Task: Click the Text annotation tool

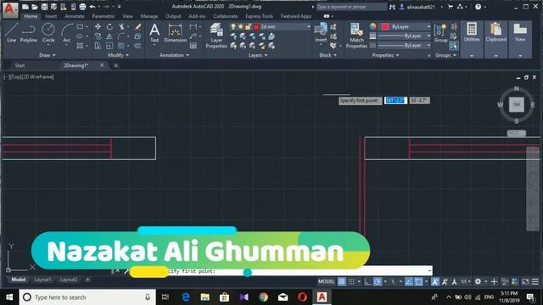Action: [x=154, y=33]
